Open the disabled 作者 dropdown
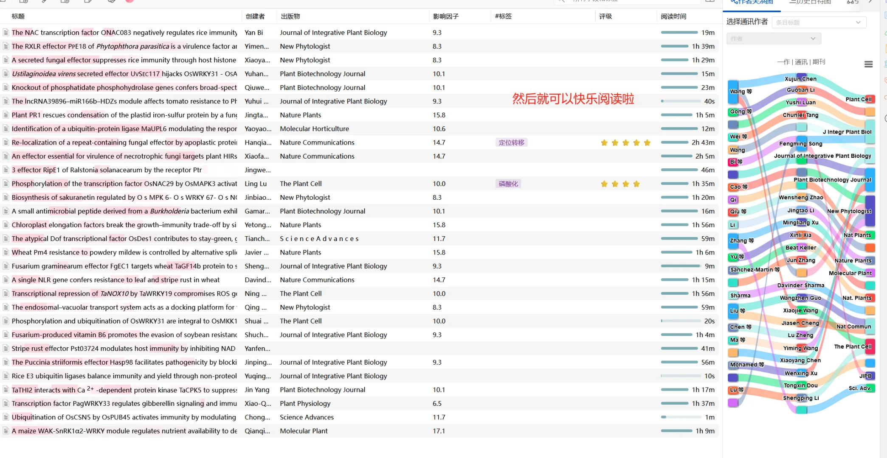 coord(774,38)
